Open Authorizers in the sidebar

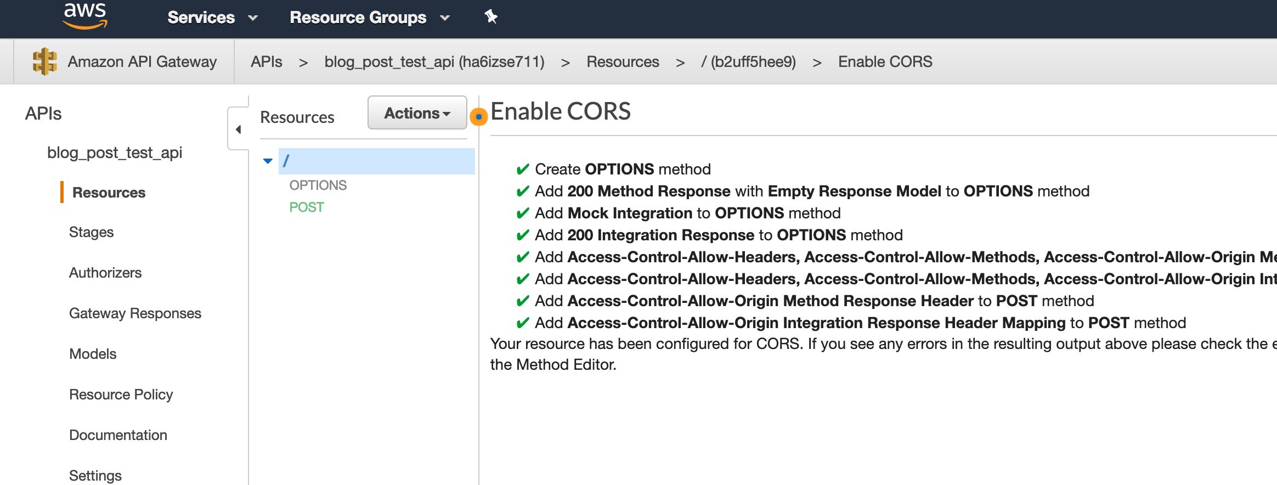(105, 273)
